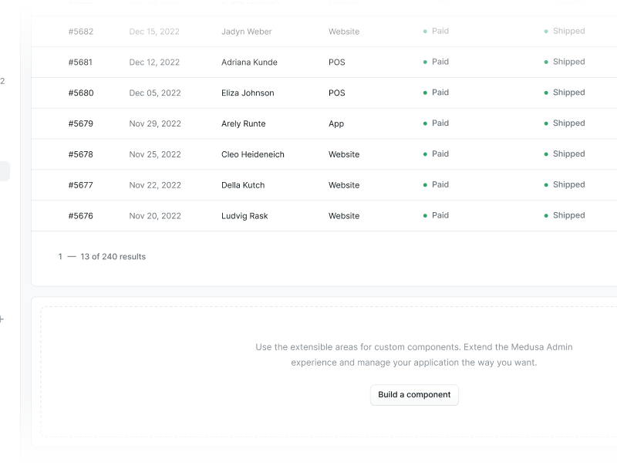Image resolution: width=617 pixels, height=469 pixels.
Task: Open order #5677
Action: 81,185
